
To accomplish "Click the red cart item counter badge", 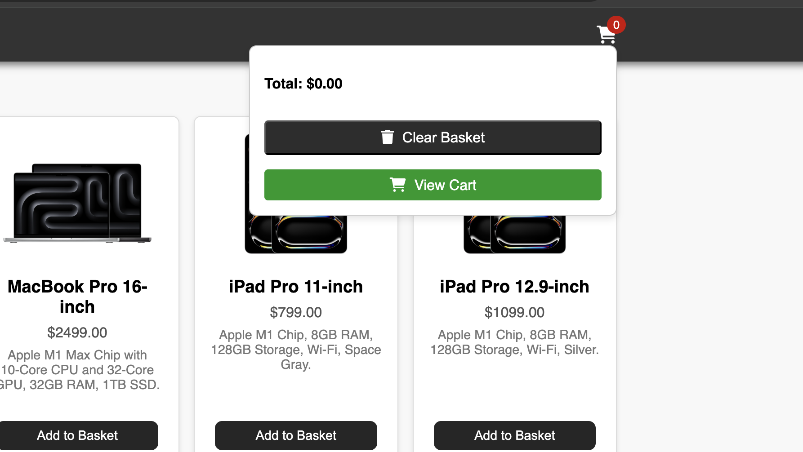I will tap(616, 25).
